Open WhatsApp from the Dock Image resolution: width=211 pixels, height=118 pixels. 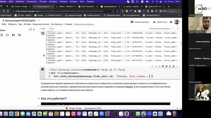click(138, 114)
